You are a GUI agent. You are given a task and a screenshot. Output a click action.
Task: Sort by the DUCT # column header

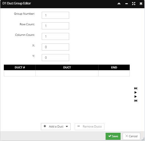20,68
